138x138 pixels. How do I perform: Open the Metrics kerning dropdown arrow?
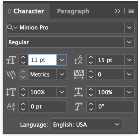coord(62,74)
